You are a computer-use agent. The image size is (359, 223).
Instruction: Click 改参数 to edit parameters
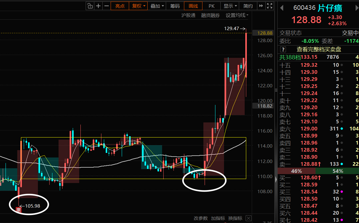click(201, 218)
